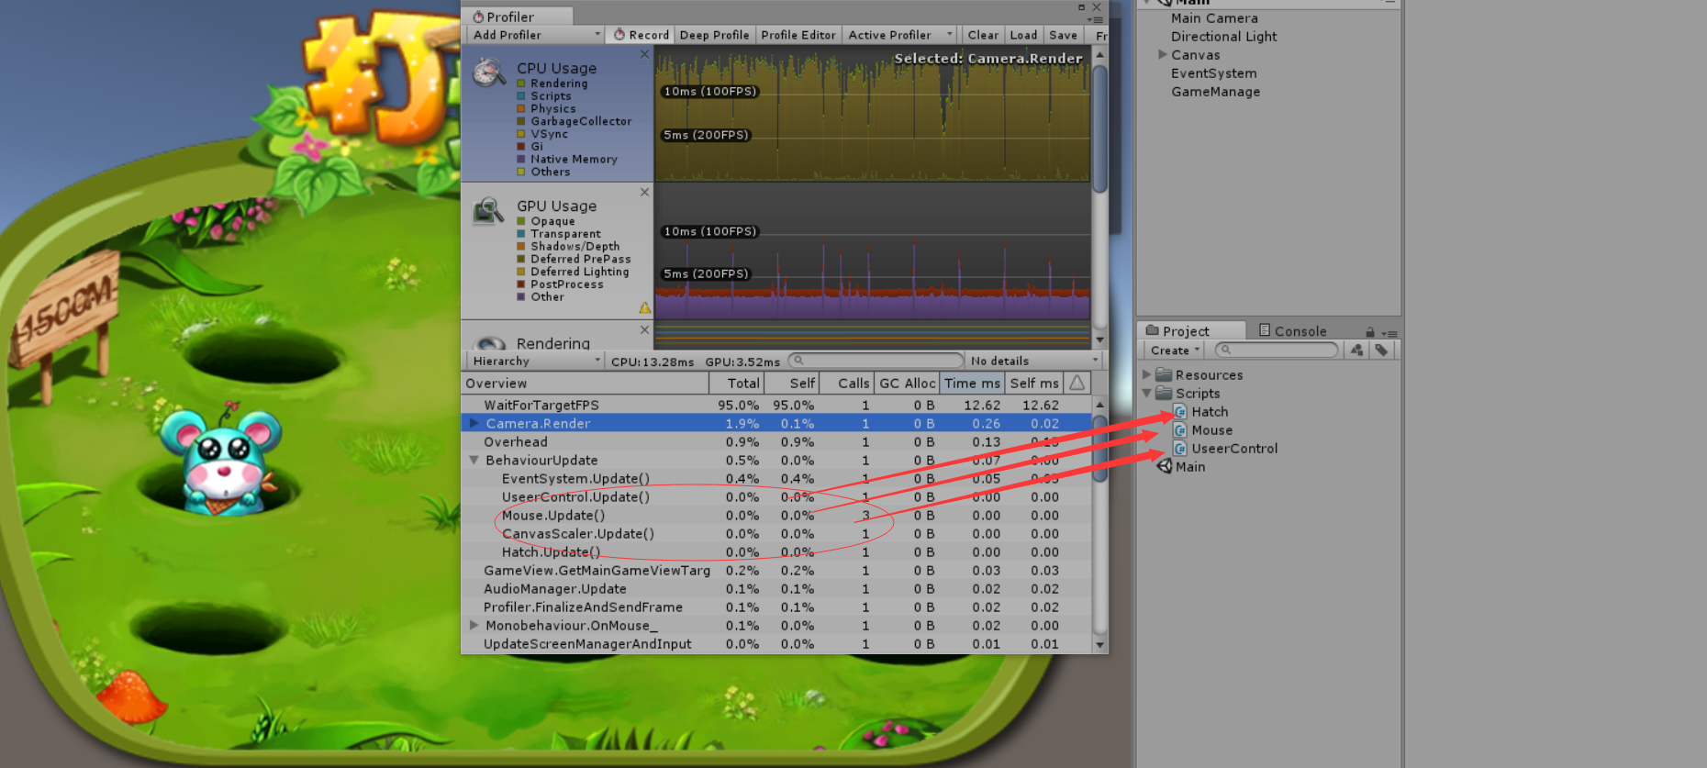Open the search by type filter icon
The height and width of the screenshot is (768, 1707).
1356,350
